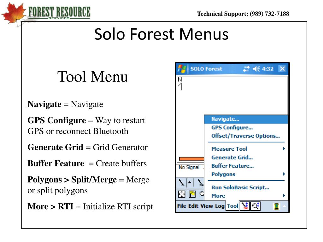Choose Run SoloBasic Script... entry
This screenshot has width=323, height=242.
pos(246,187)
